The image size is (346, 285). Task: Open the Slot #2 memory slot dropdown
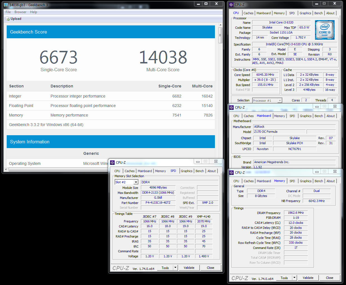point(136,182)
